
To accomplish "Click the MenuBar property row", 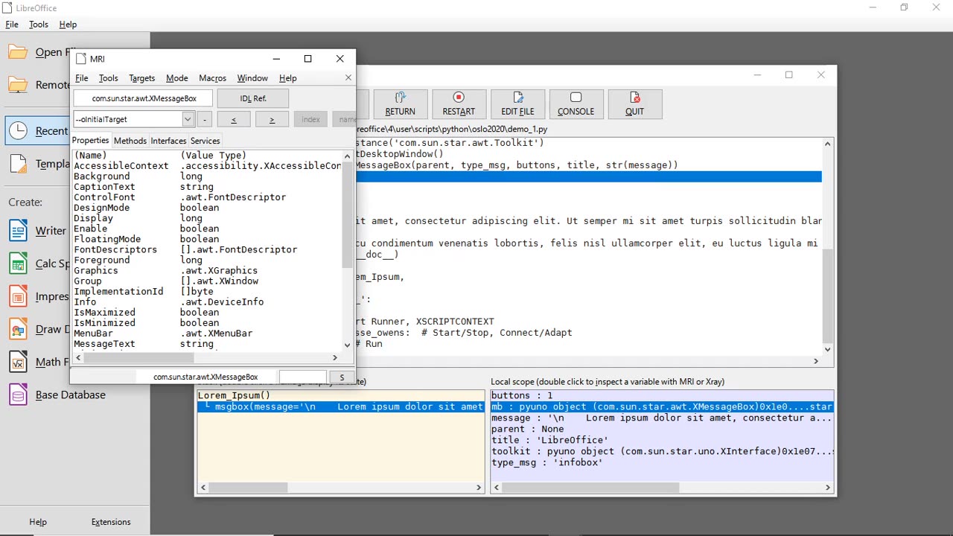I will 208,334.
